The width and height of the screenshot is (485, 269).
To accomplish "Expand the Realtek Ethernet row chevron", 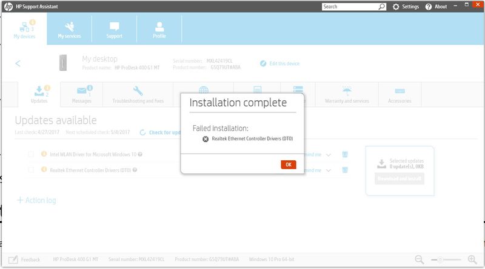I will tap(329, 170).
